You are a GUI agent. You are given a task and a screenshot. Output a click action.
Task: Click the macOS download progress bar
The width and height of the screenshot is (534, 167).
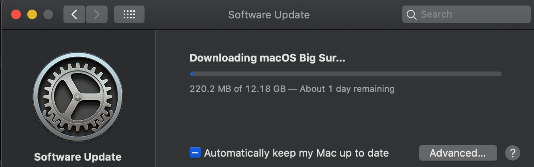[x=346, y=74]
